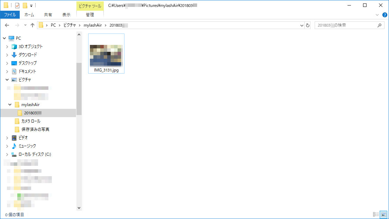Select 3D オブジェクト in the navigation pane
389x219 pixels.
(30, 47)
